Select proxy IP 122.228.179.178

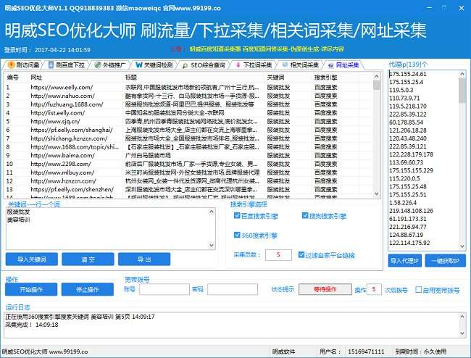point(412,154)
